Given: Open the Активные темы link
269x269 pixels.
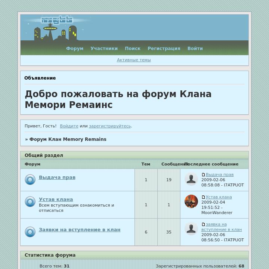Looking at the screenshot, I should (134, 60).
